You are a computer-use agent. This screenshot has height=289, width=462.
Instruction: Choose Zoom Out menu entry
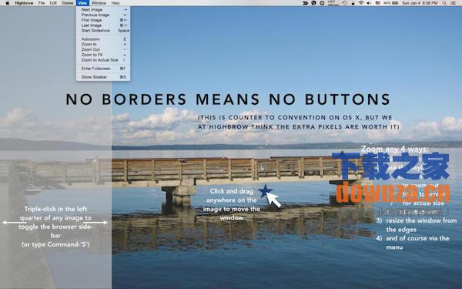103,49
